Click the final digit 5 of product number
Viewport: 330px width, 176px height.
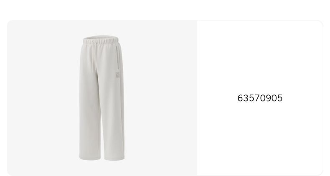point(280,98)
